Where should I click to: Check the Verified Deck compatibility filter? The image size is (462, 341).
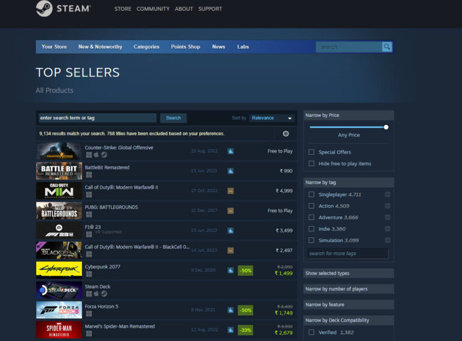pyautogui.click(x=311, y=333)
